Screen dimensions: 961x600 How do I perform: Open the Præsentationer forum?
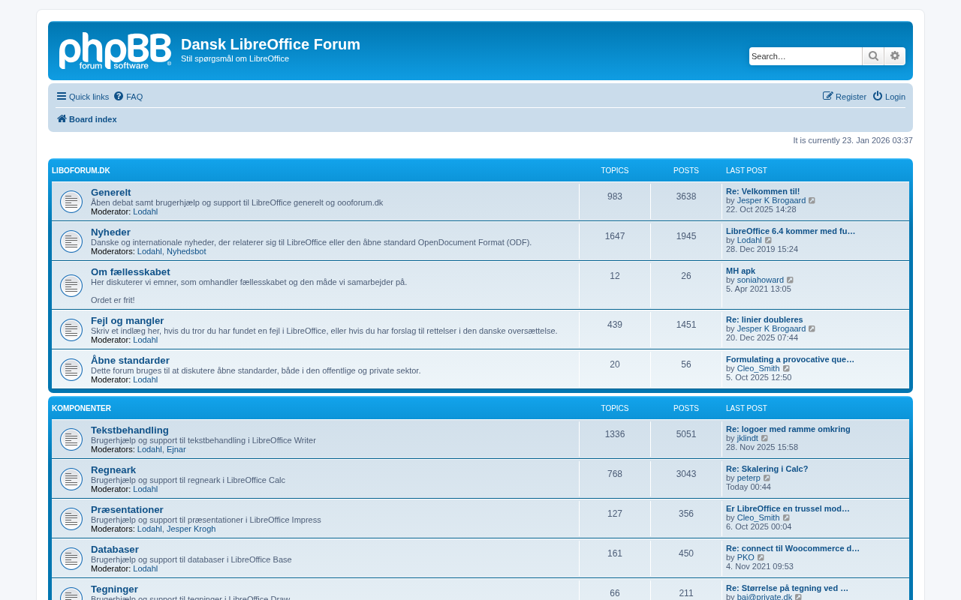click(x=127, y=509)
